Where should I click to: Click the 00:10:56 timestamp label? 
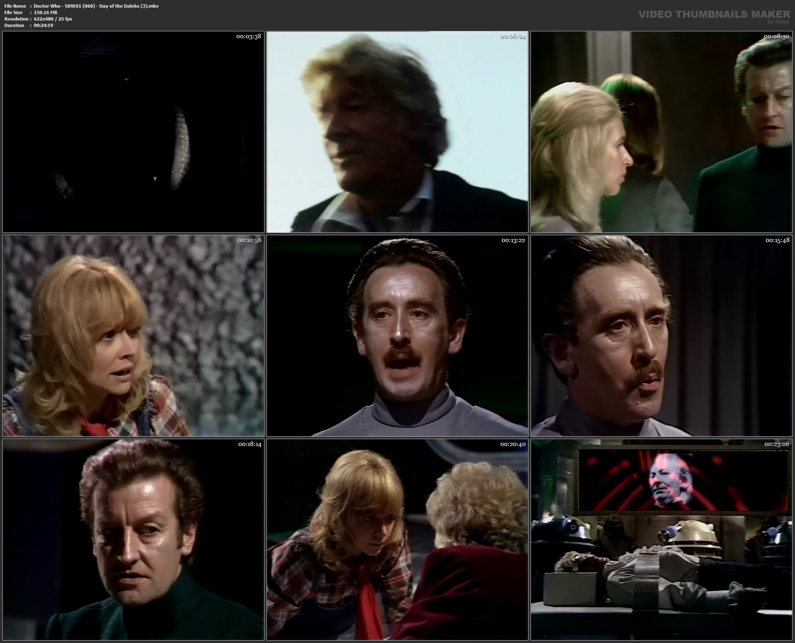pyautogui.click(x=249, y=240)
